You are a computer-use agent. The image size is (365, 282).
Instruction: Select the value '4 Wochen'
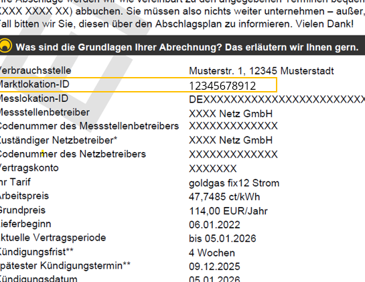(212, 253)
